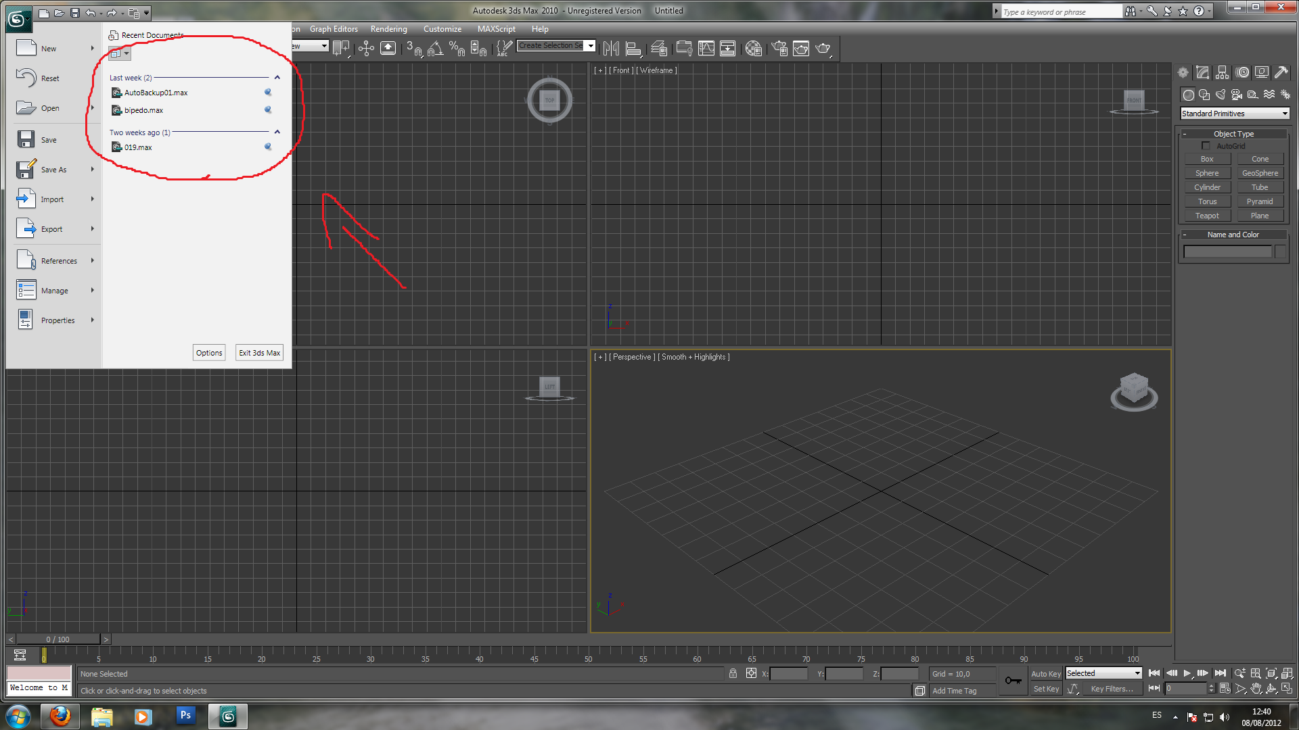Click the Mirror tool icon

[611, 48]
